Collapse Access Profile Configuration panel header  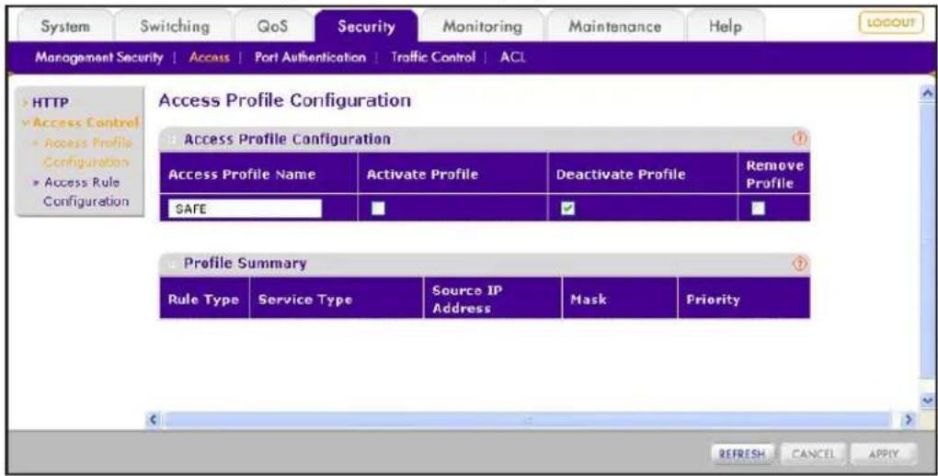tap(484, 139)
